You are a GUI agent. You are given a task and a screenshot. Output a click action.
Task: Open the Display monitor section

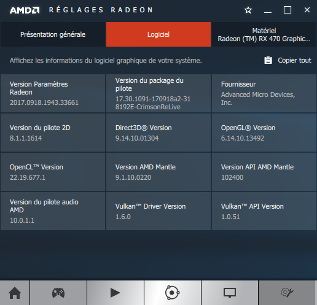(x=230, y=293)
